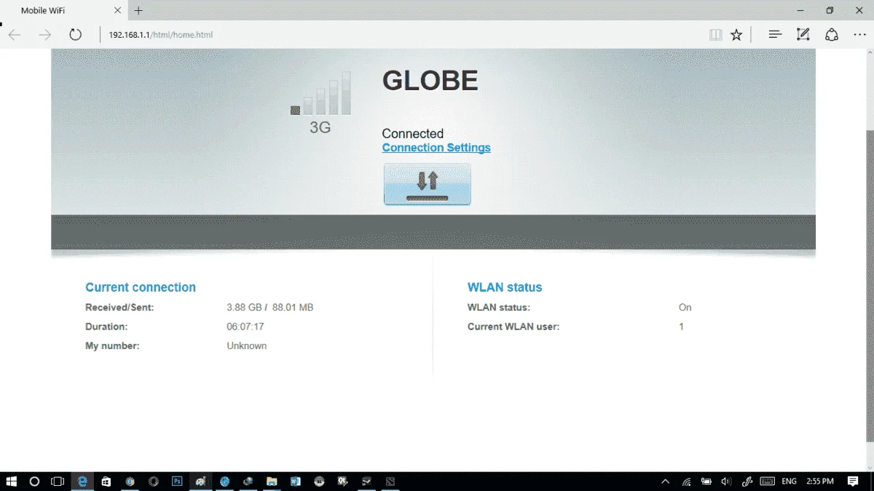Open Photoshop from the taskbar
Image resolution: width=874 pixels, height=491 pixels.
[x=176, y=482]
